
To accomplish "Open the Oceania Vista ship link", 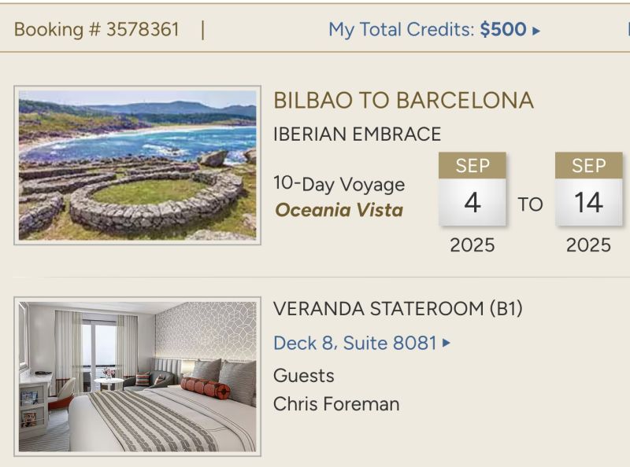I will coord(339,210).
